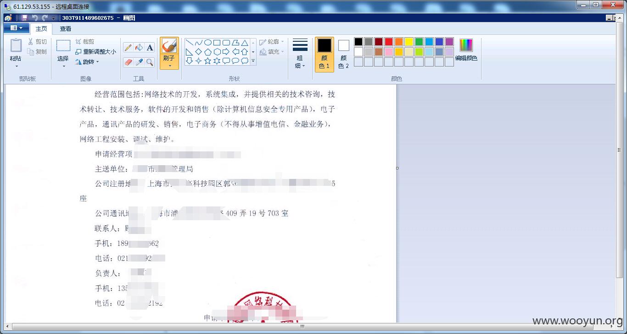This screenshot has height=334, width=627.
Task: Choose the Five-point star shape
Action: [x=207, y=61]
